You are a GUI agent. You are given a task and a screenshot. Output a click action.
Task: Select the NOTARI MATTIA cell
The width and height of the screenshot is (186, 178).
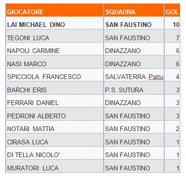tap(55, 127)
